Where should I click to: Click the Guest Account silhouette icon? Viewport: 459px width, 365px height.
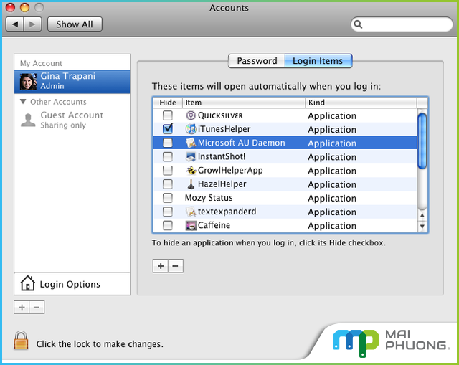pos(28,120)
